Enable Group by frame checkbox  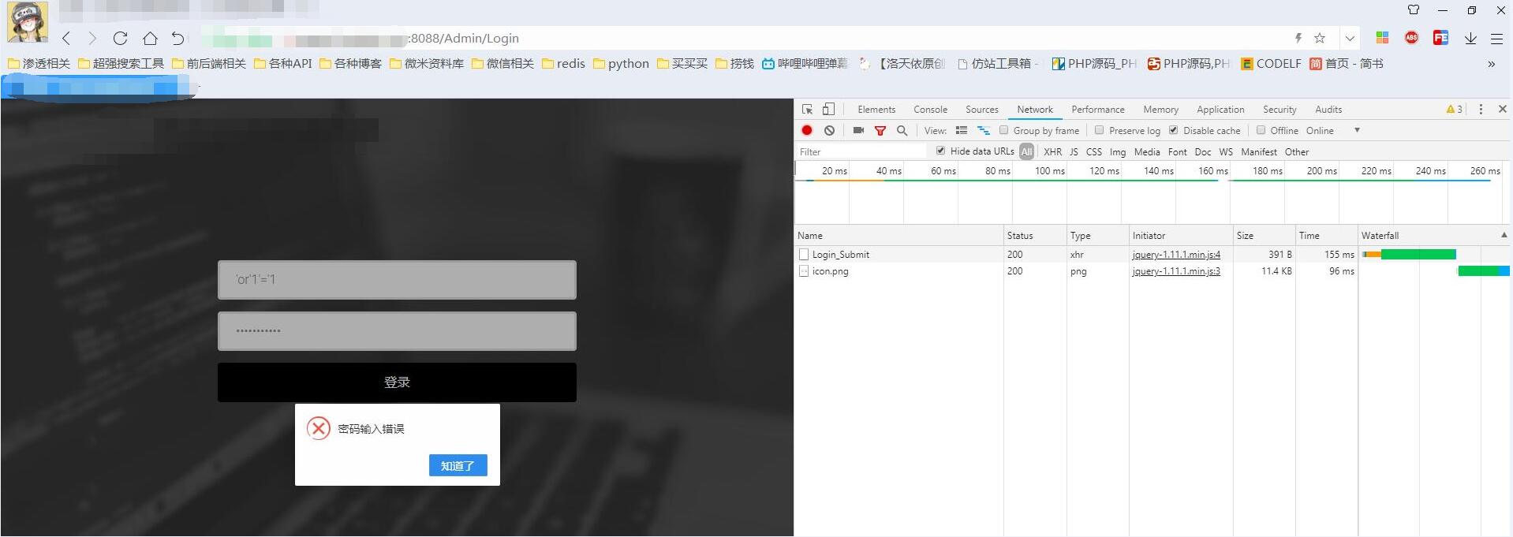coord(1004,130)
